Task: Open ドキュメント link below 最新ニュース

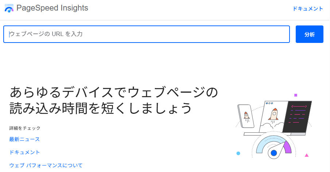Action: tap(24, 152)
